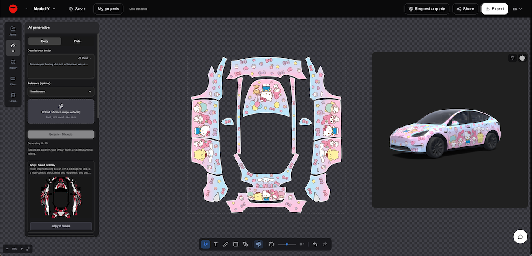Switch to the Plate tab in AI generation
This screenshot has height=256, width=532.
point(77,41)
